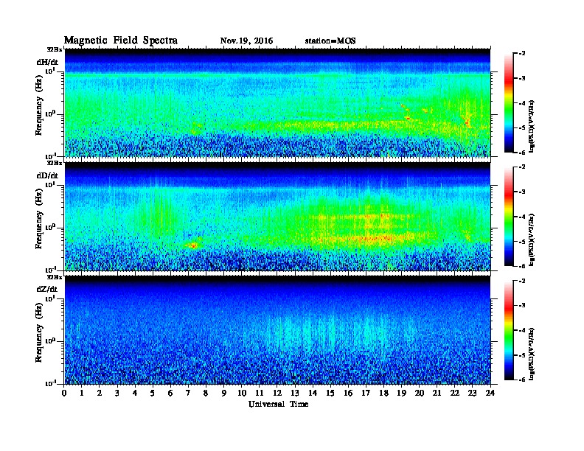Click hour tick label "6" on time axis
The width and height of the screenshot is (584, 451).
click(170, 393)
